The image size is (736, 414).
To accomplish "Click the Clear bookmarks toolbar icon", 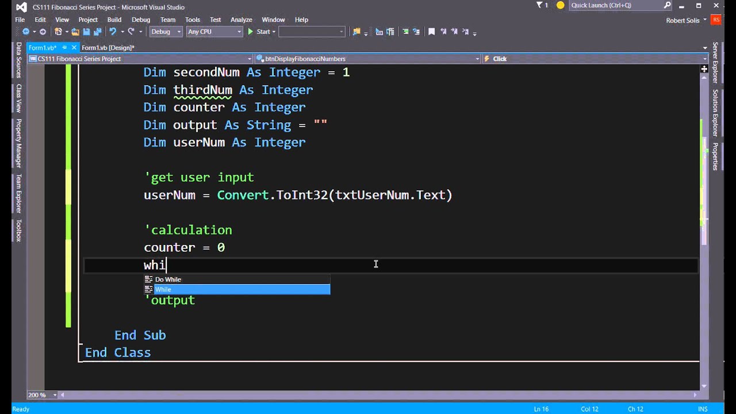I will coord(465,32).
